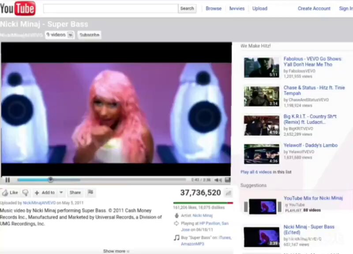The height and width of the screenshot is (254, 353).
Task: Click Add to playlist button
Action: click(45, 193)
